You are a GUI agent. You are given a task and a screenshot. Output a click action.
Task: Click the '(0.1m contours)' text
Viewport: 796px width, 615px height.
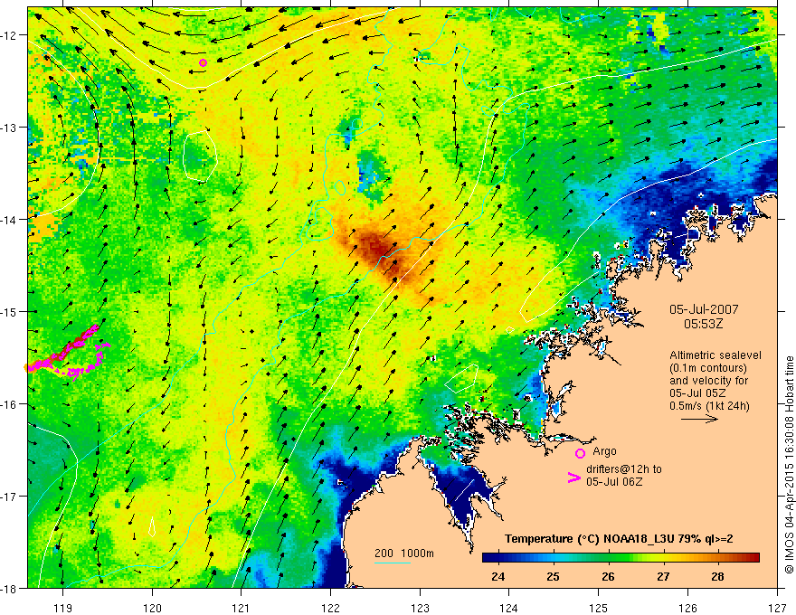(x=708, y=368)
